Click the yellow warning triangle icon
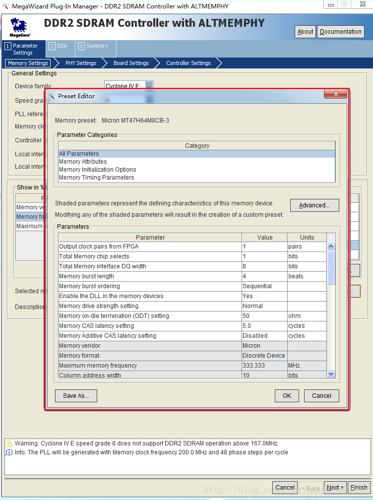The width and height of the screenshot is (373, 500). pyautogui.click(x=9, y=443)
